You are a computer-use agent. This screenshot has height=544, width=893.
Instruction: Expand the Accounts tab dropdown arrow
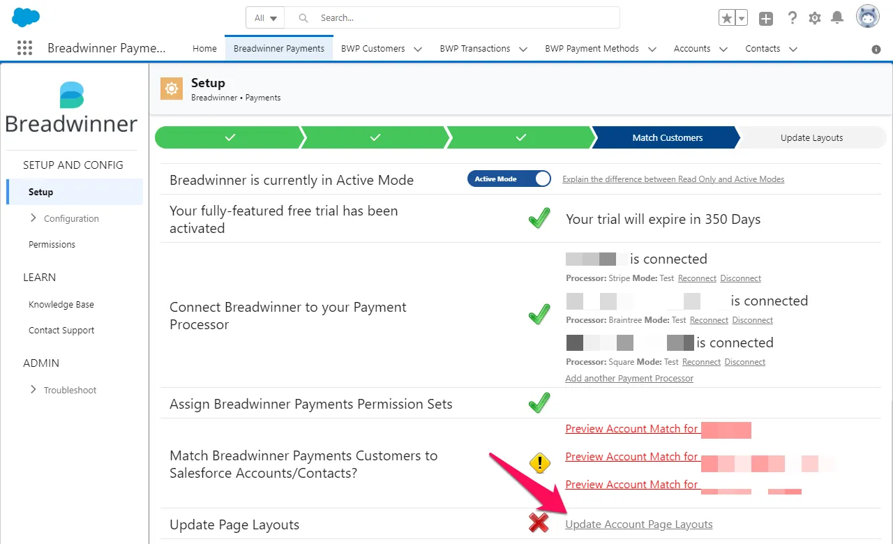[x=723, y=49]
